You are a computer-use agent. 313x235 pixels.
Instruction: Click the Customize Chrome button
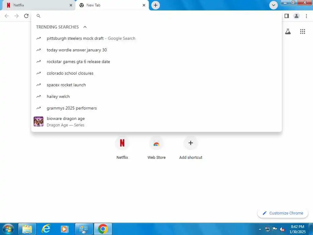(x=283, y=213)
